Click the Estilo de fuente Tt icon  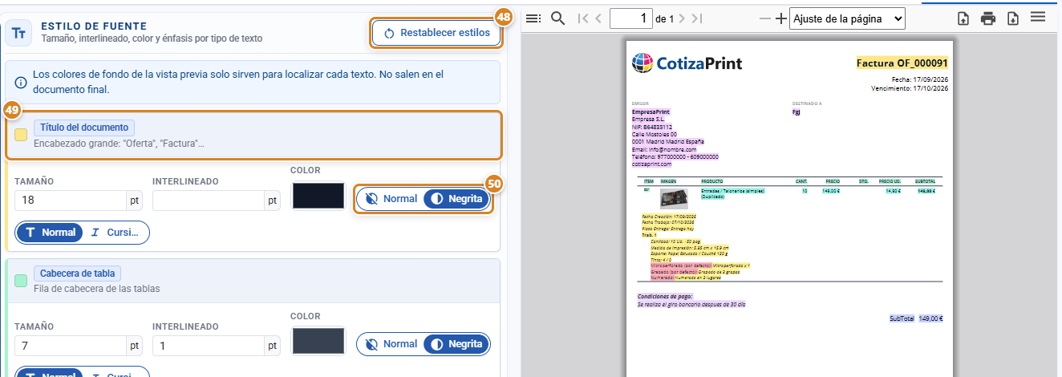[18, 33]
